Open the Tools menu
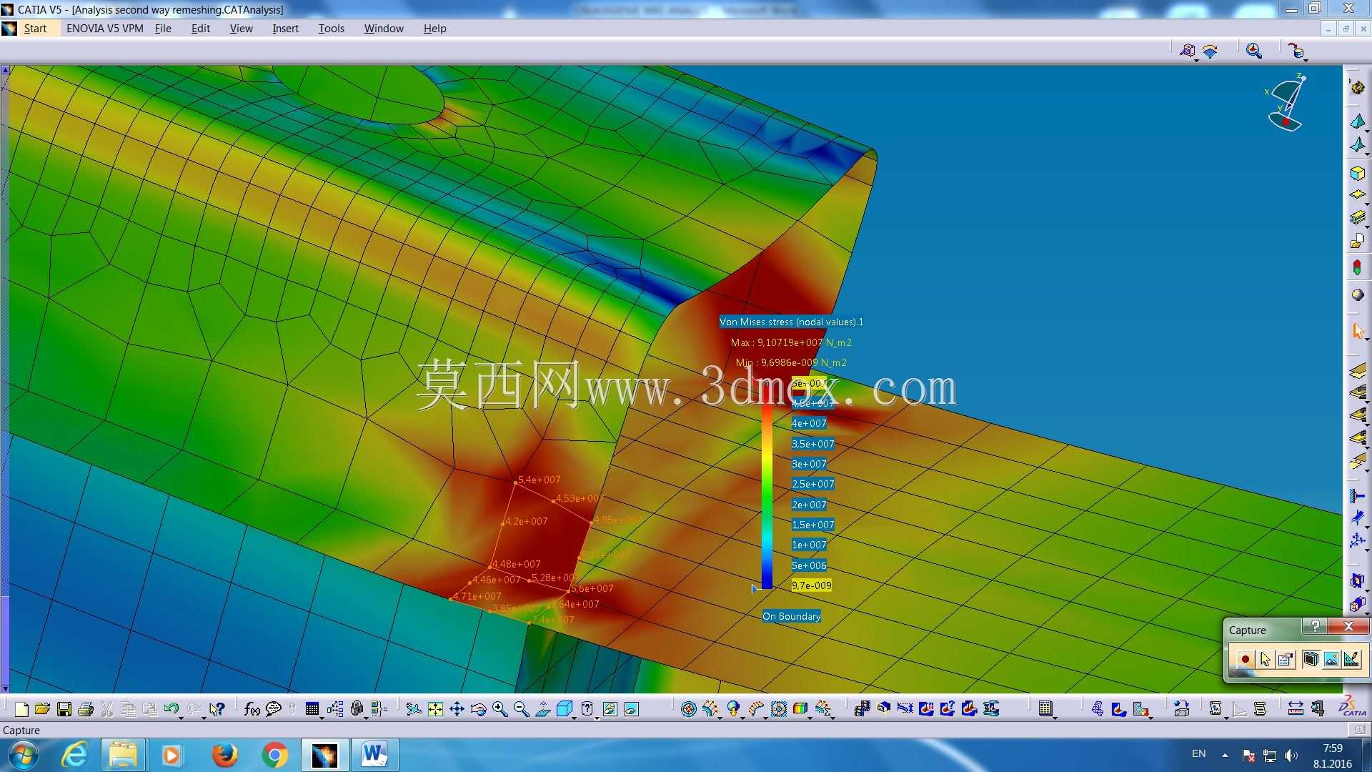Screen dimensions: 1372x772 coord(331,29)
